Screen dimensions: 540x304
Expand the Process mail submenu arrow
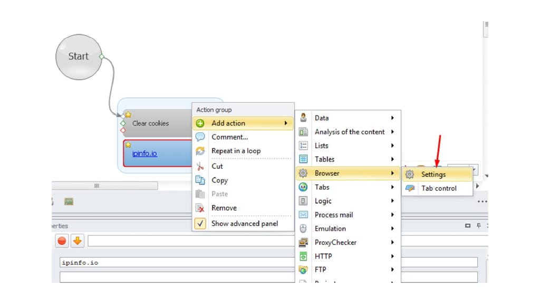(392, 215)
